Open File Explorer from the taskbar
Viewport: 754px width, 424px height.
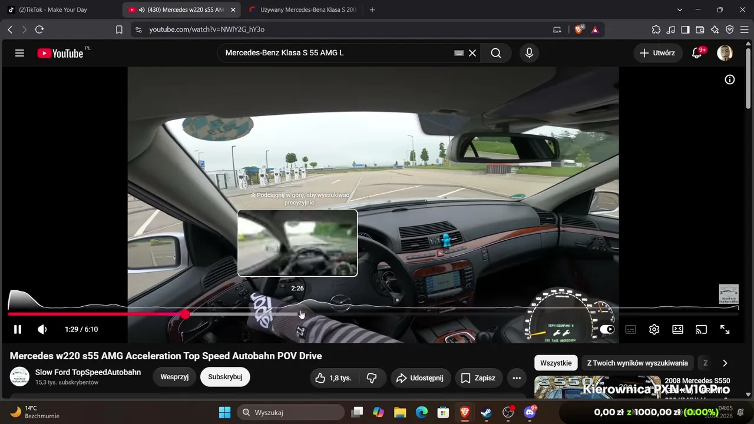[400, 412]
